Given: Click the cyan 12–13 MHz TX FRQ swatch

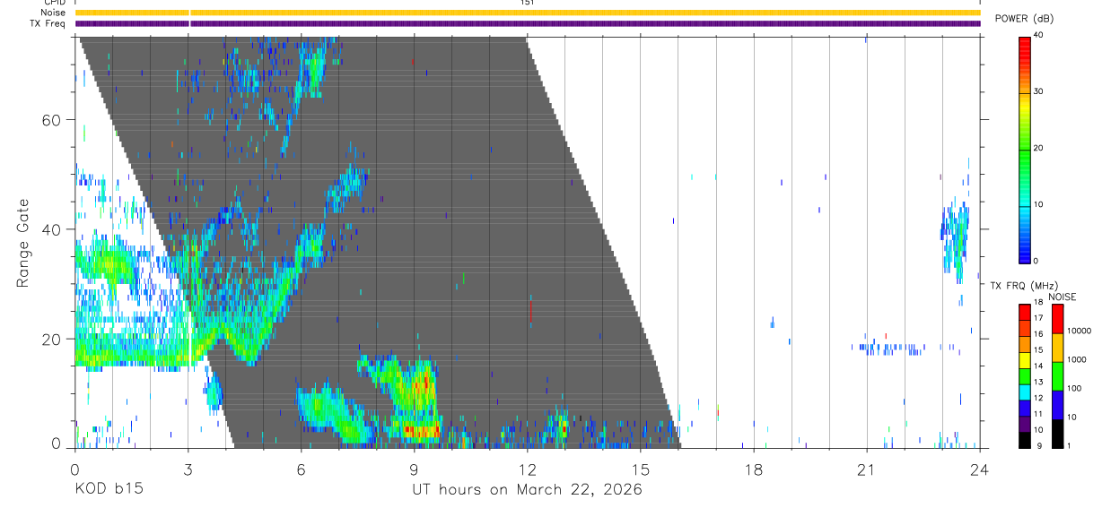Looking at the screenshot, I should 1024,392.
